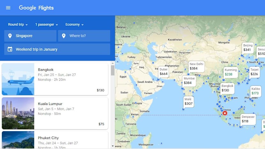Image resolution: width=265 pixels, height=149 pixels.
Task: Click the origin location pin icon
Action: coord(10,36)
